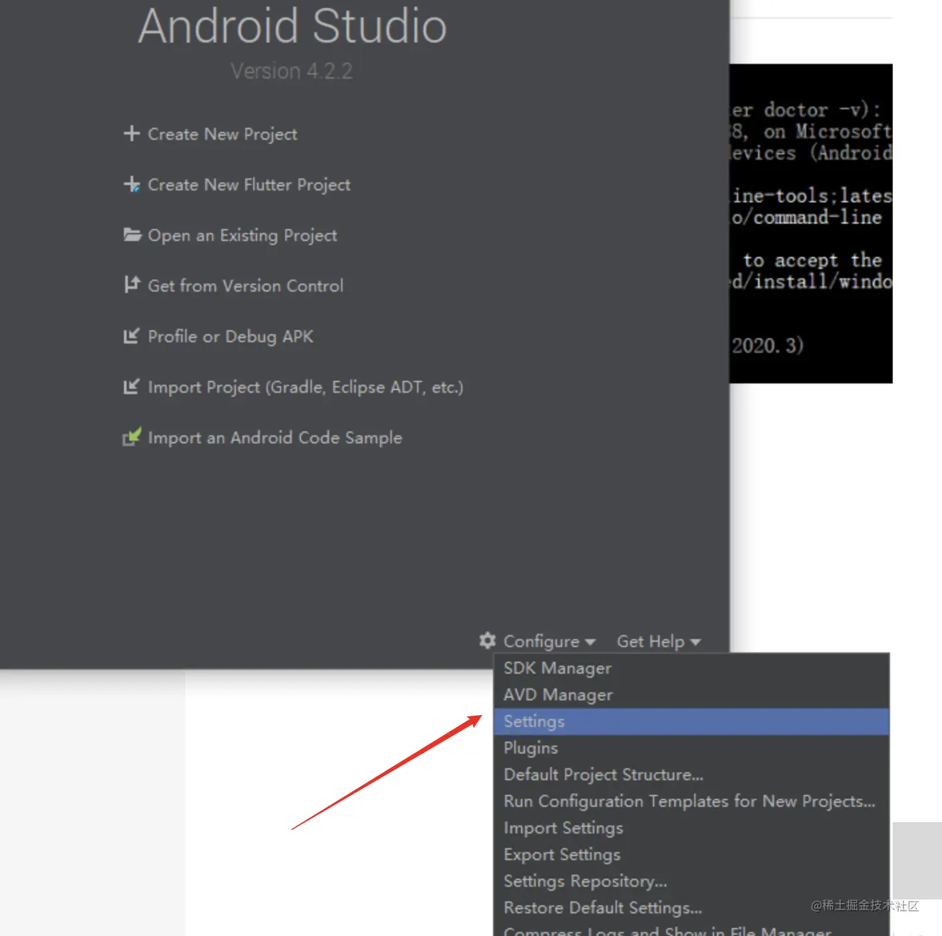Select Import Project (Gradle, Eclipse ADT, etc.)
Screen dimensions: 942x936
306,387
